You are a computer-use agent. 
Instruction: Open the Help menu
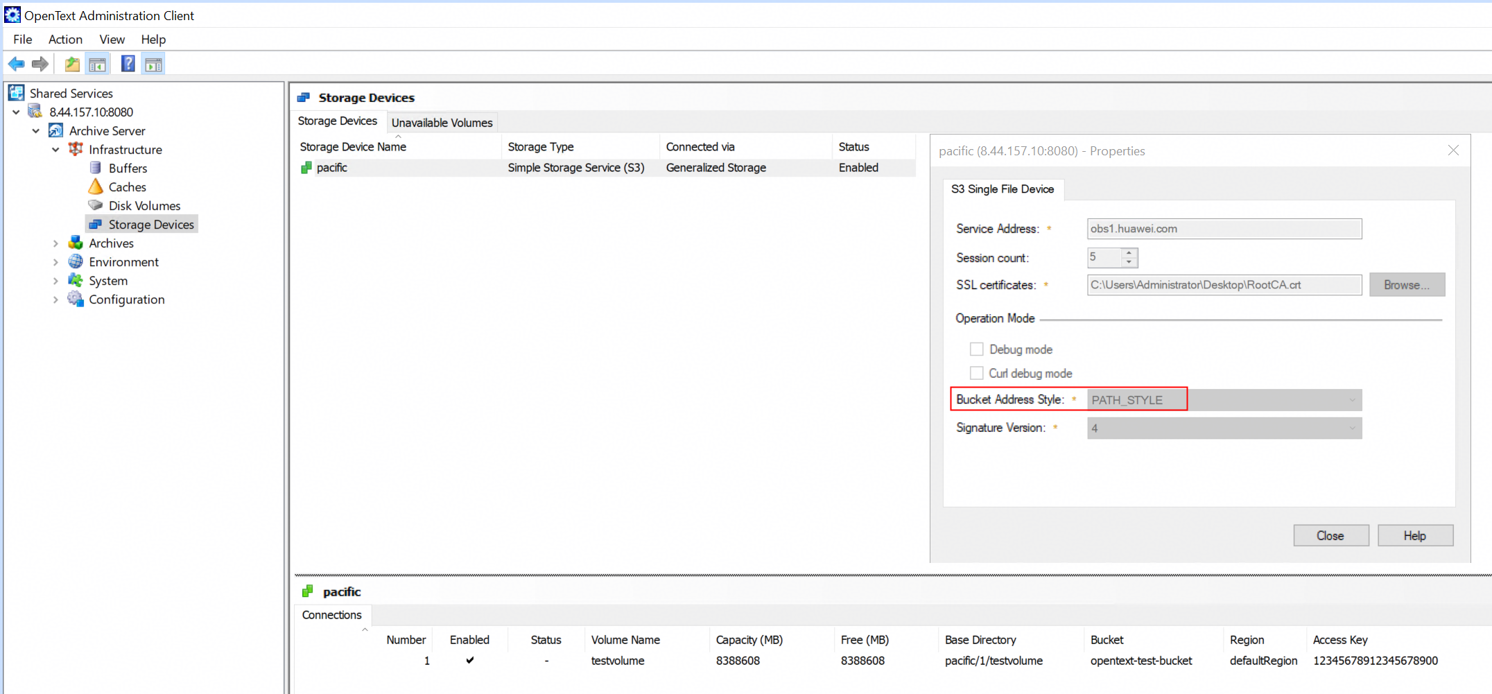pyautogui.click(x=153, y=40)
